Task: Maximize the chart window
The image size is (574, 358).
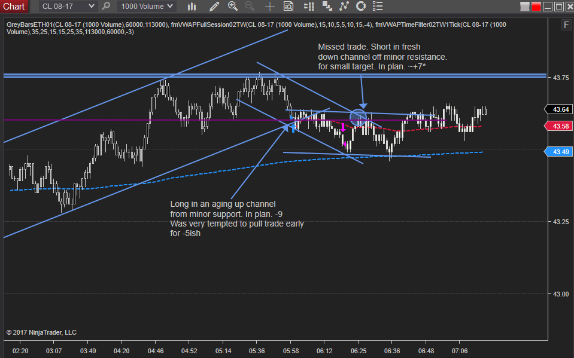Action: 559,7
